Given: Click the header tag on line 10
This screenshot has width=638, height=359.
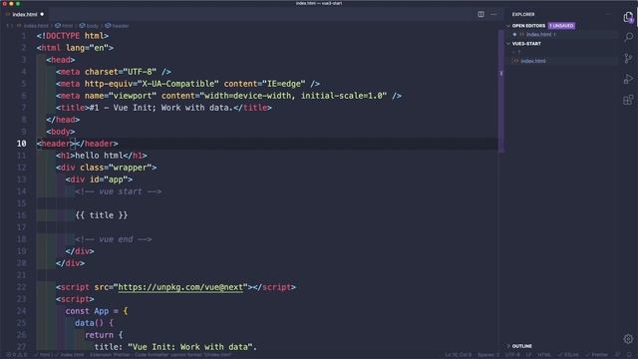Looking at the screenshot, I should point(78,144).
